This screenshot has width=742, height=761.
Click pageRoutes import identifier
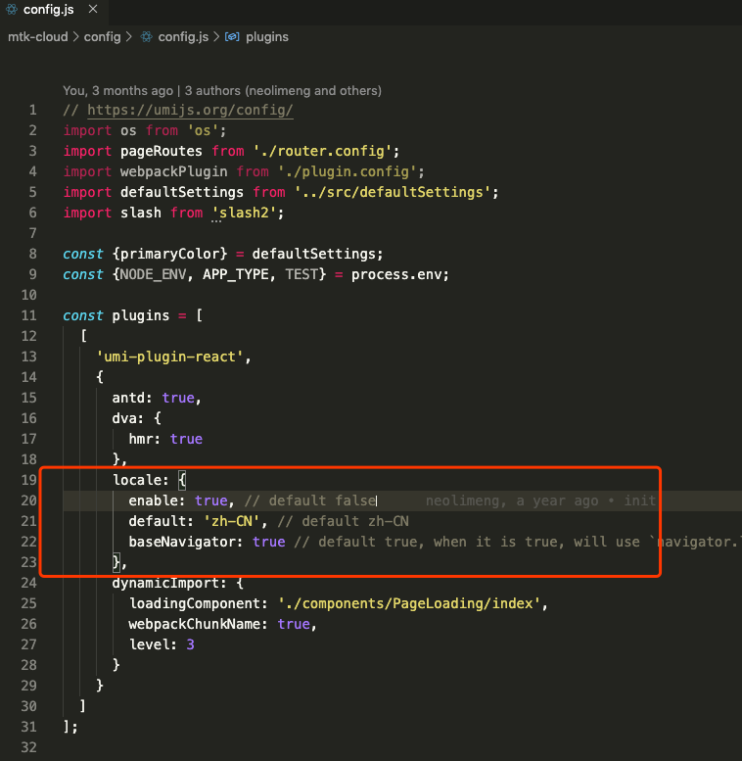[x=161, y=151]
